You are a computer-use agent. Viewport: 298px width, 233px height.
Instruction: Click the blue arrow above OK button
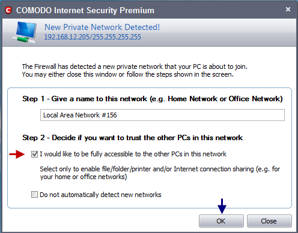(x=222, y=206)
